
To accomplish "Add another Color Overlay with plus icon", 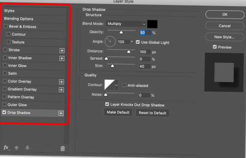I will 62,82.
